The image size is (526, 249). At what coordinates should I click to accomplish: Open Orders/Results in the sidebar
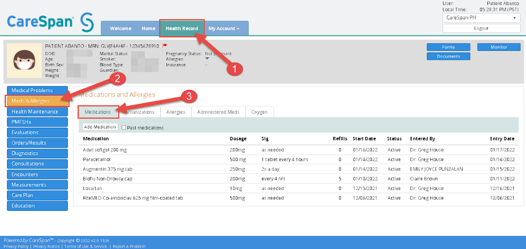pos(37,143)
